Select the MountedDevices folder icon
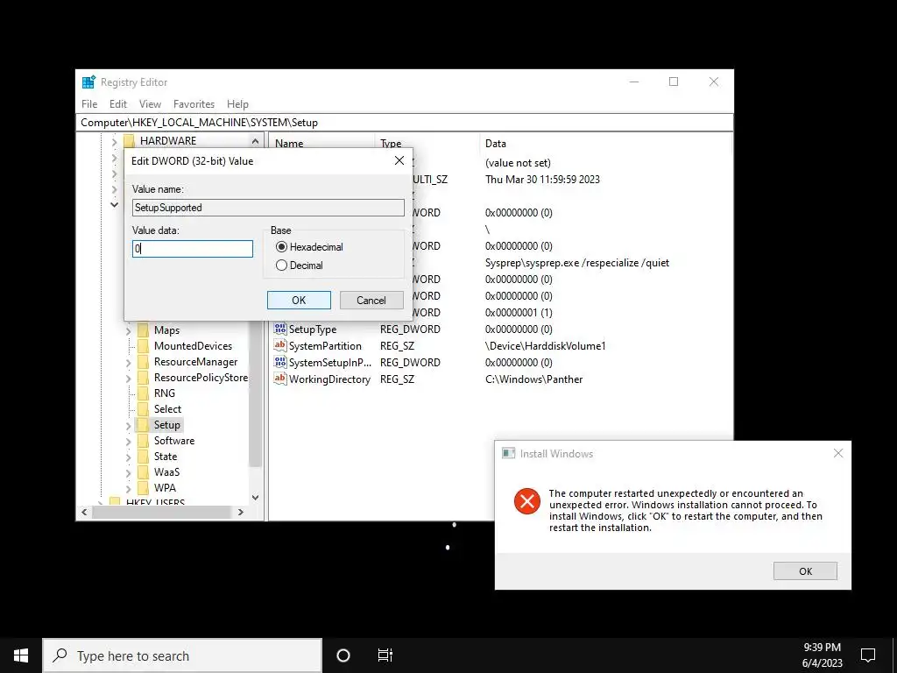Image resolution: width=897 pixels, height=673 pixels. pyautogui.click(x=143, y=345)
